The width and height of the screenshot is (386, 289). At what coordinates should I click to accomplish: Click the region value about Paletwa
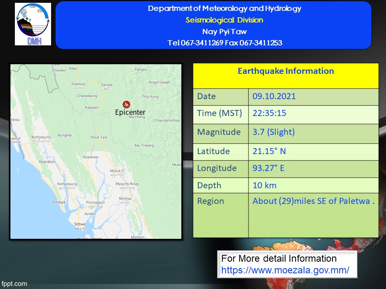(x=313, y=201)
